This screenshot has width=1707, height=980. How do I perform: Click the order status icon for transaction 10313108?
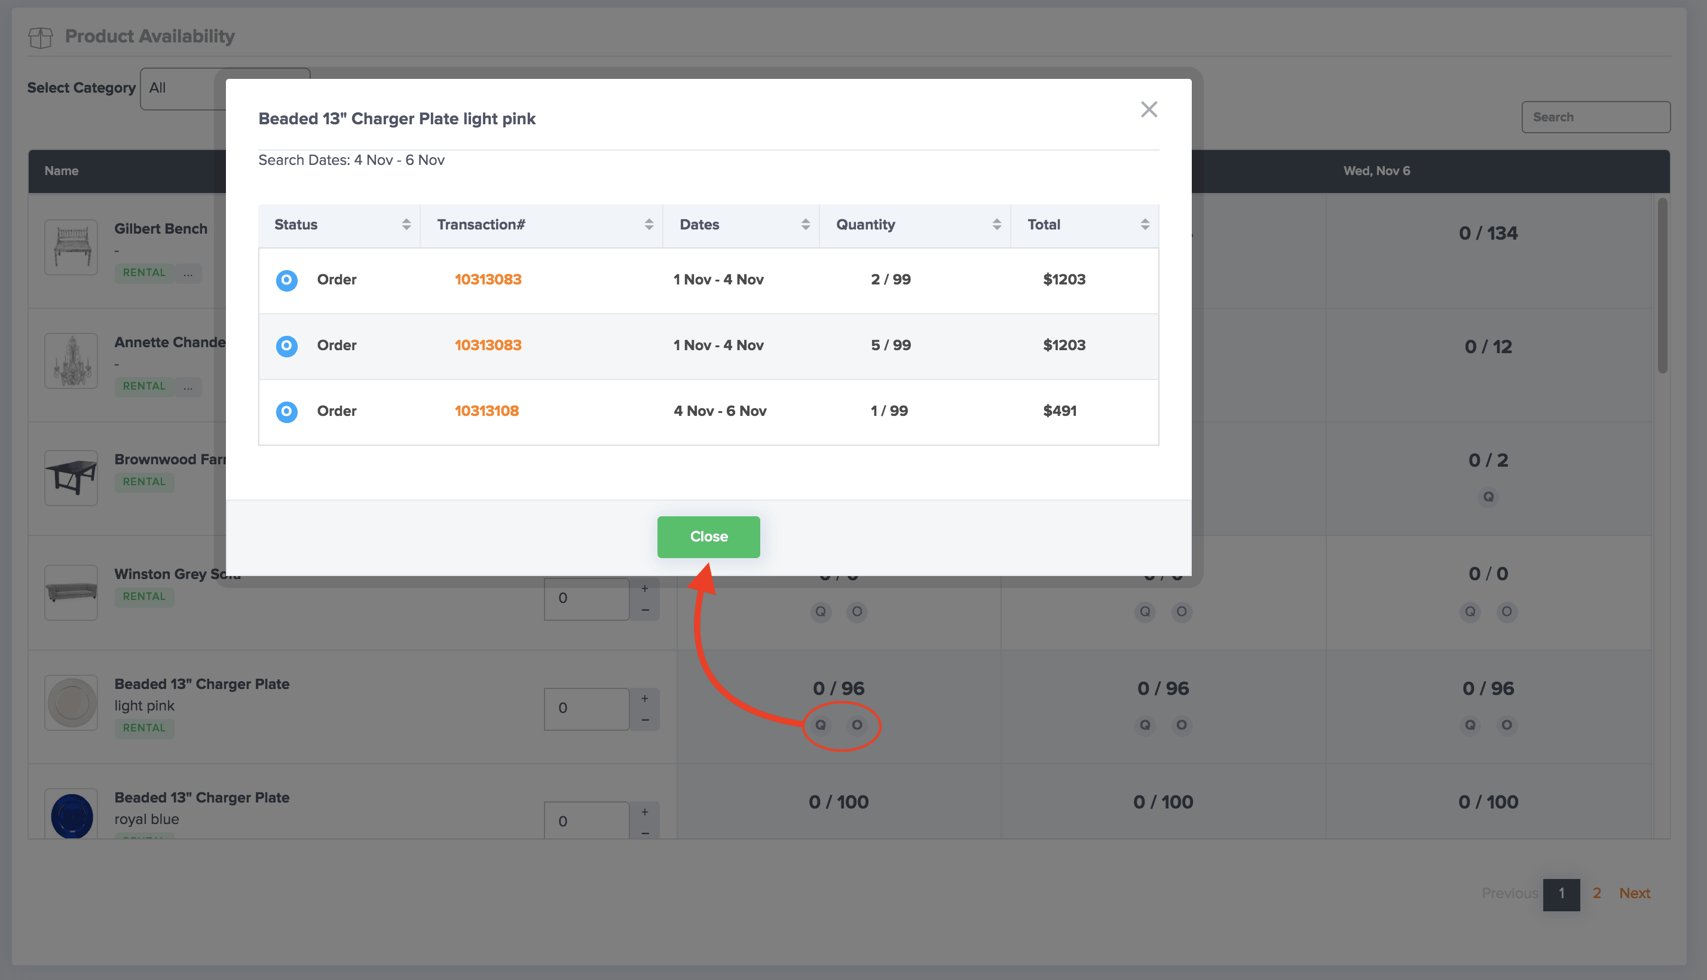point(287,411)
